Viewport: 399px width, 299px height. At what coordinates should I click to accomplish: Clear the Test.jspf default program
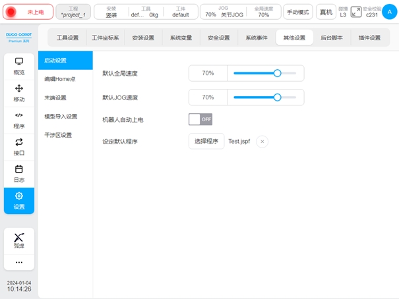coord(262,141)
